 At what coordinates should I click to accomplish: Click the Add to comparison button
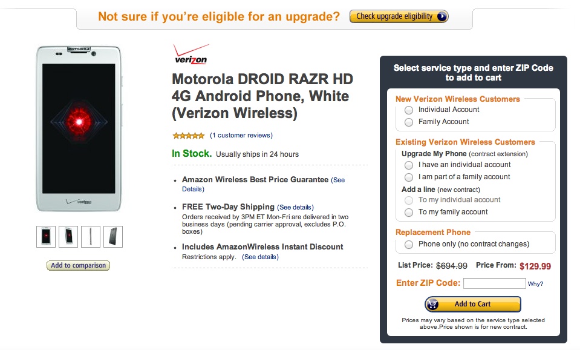pyautogui.click(x=79, y=265)
